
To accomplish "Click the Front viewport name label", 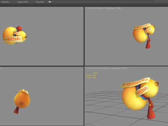I will click(93, 8).
